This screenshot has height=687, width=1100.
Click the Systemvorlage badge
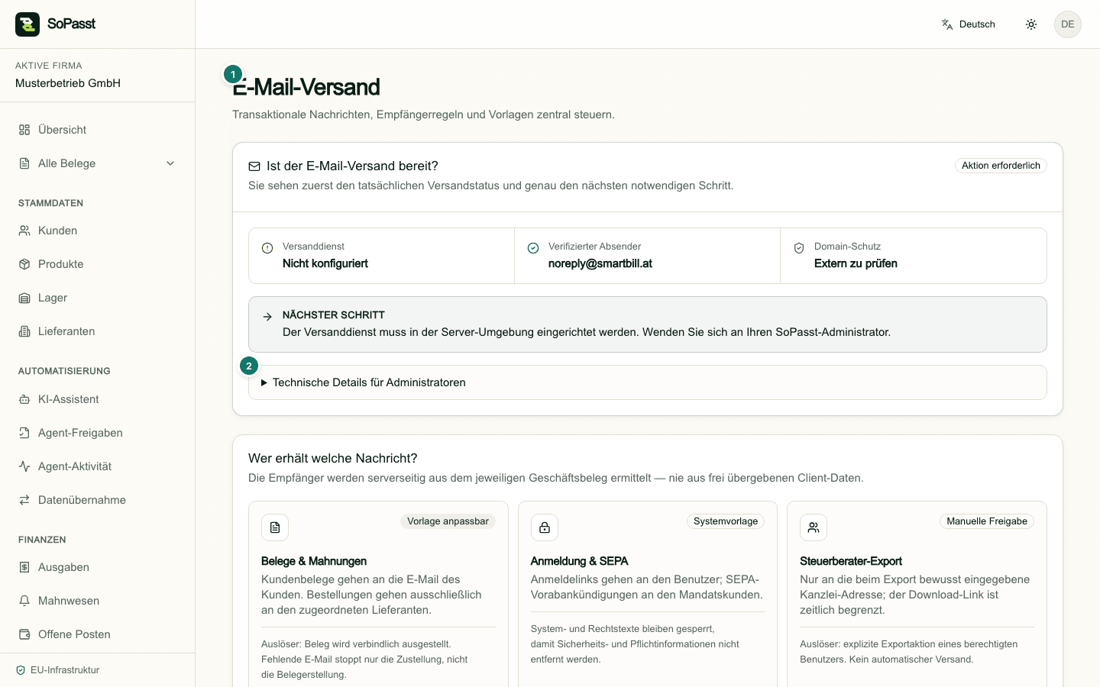[726, 521]
